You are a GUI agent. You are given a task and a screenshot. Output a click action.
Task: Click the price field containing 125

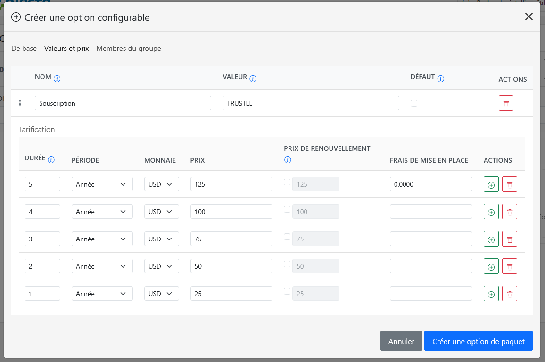231,184
